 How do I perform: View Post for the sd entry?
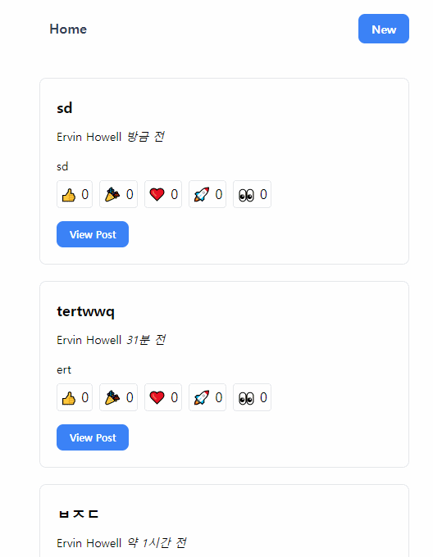click(93, 234)
